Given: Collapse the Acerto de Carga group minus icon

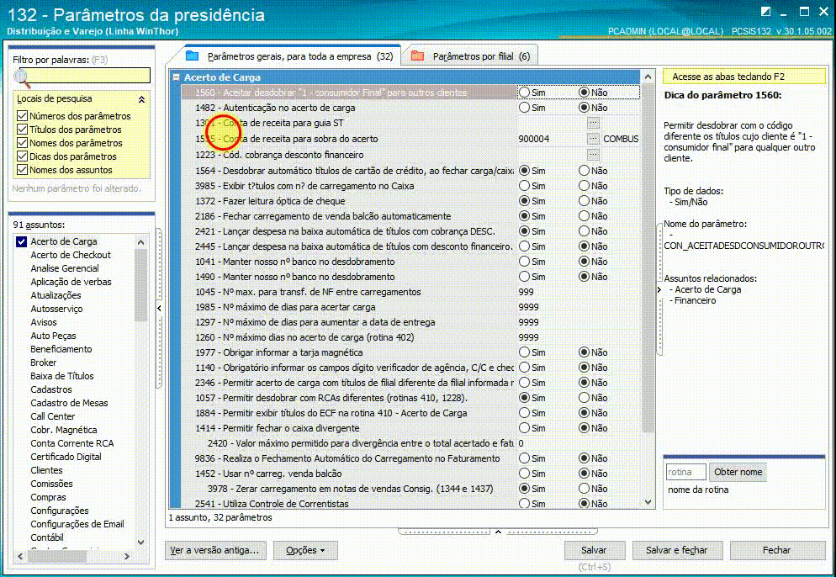Looking at the screenshot, I should (176, 77).
